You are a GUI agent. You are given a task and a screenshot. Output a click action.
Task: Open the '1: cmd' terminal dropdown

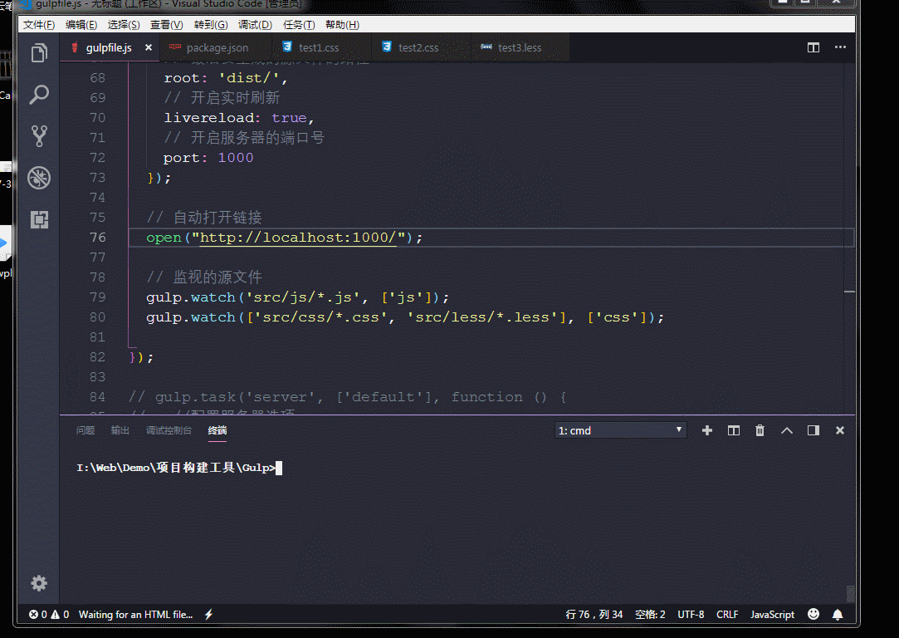tap(620, 430)
